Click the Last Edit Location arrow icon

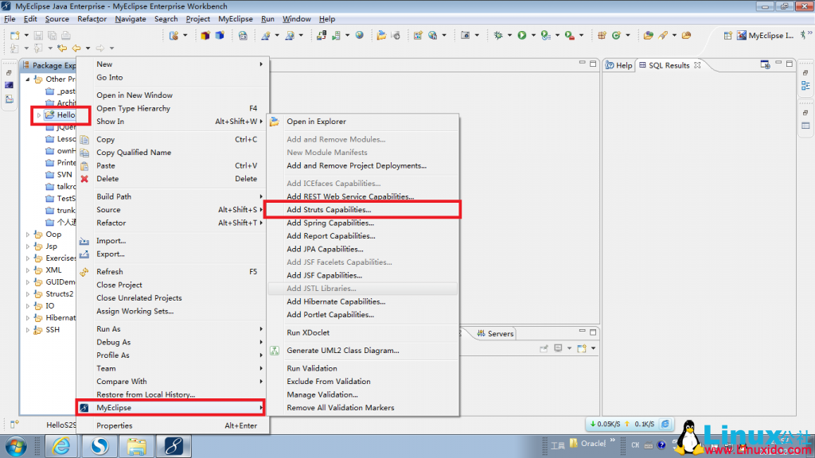pyautogui.click(x=62, y=49)
